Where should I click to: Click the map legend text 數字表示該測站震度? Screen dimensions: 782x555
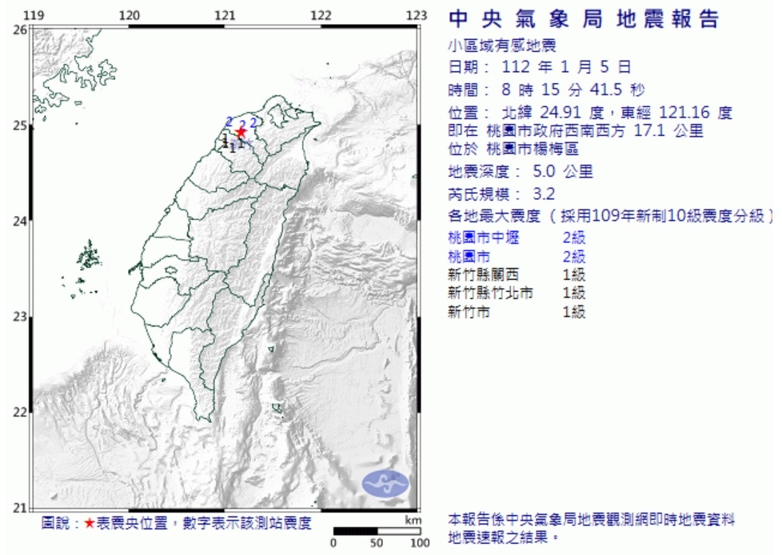click(247, 523)
